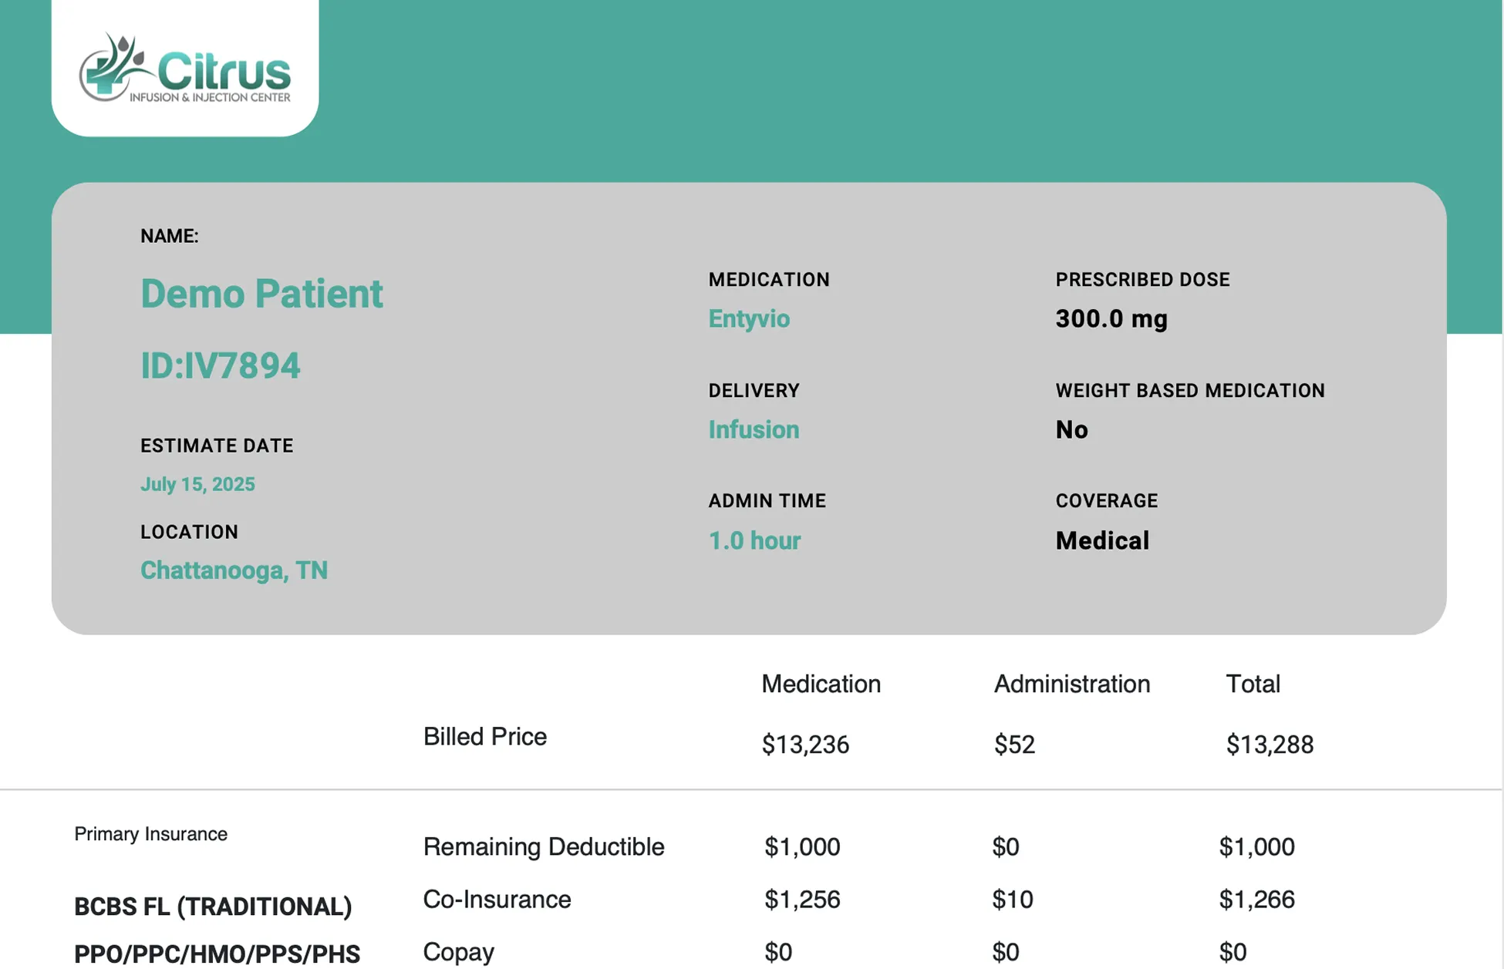Select Co-Insurance administration '$10'

pyautogui.click(x=1012, y=900)
